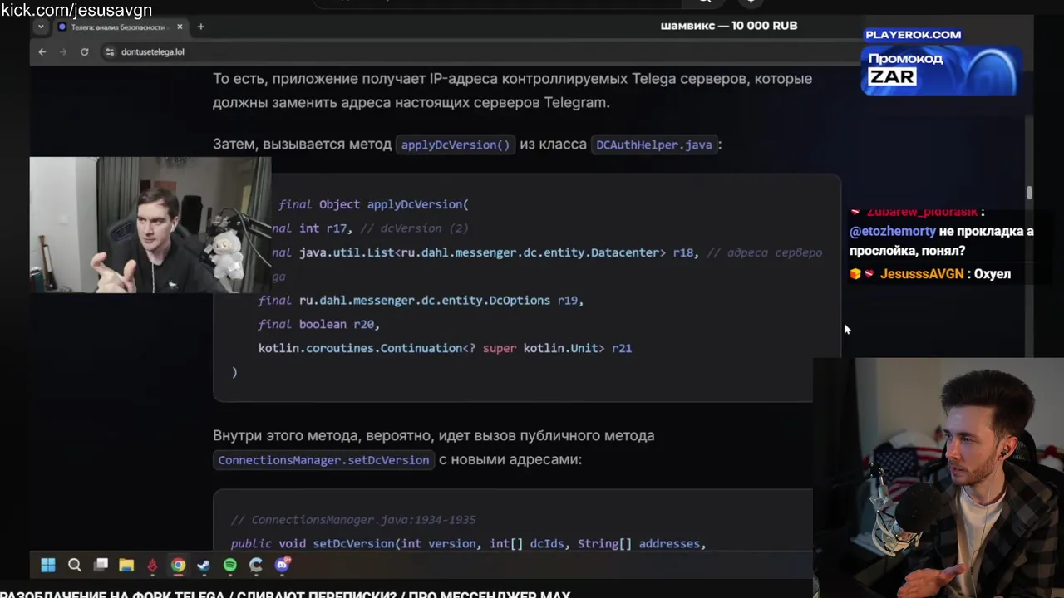The height and width of the screenshot is (598, 1064).
Task: Click the Промокод ZAR banner
Action: tap(939, 70)
